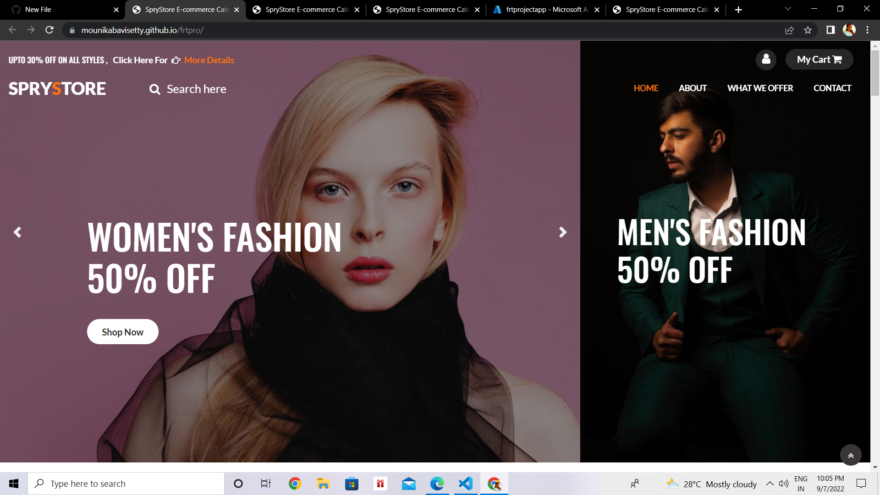Toggle browser side panel icon
The height and width of the screenshot is (495, 880).
830,30
